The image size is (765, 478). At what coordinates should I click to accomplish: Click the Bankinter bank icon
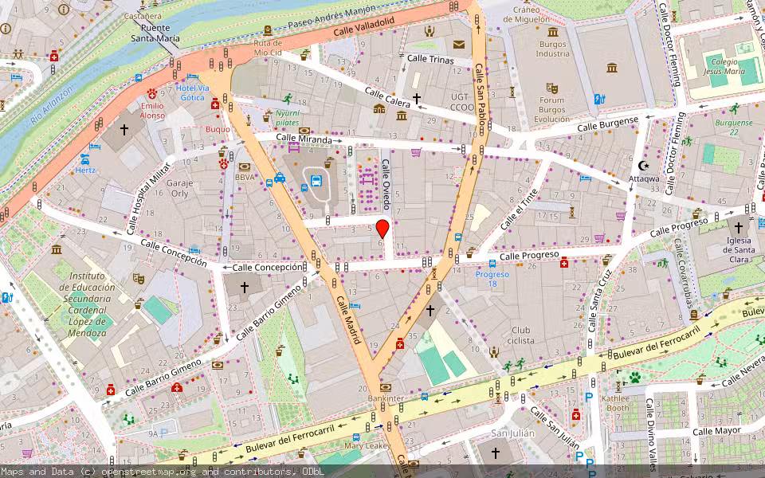[386, 386]
